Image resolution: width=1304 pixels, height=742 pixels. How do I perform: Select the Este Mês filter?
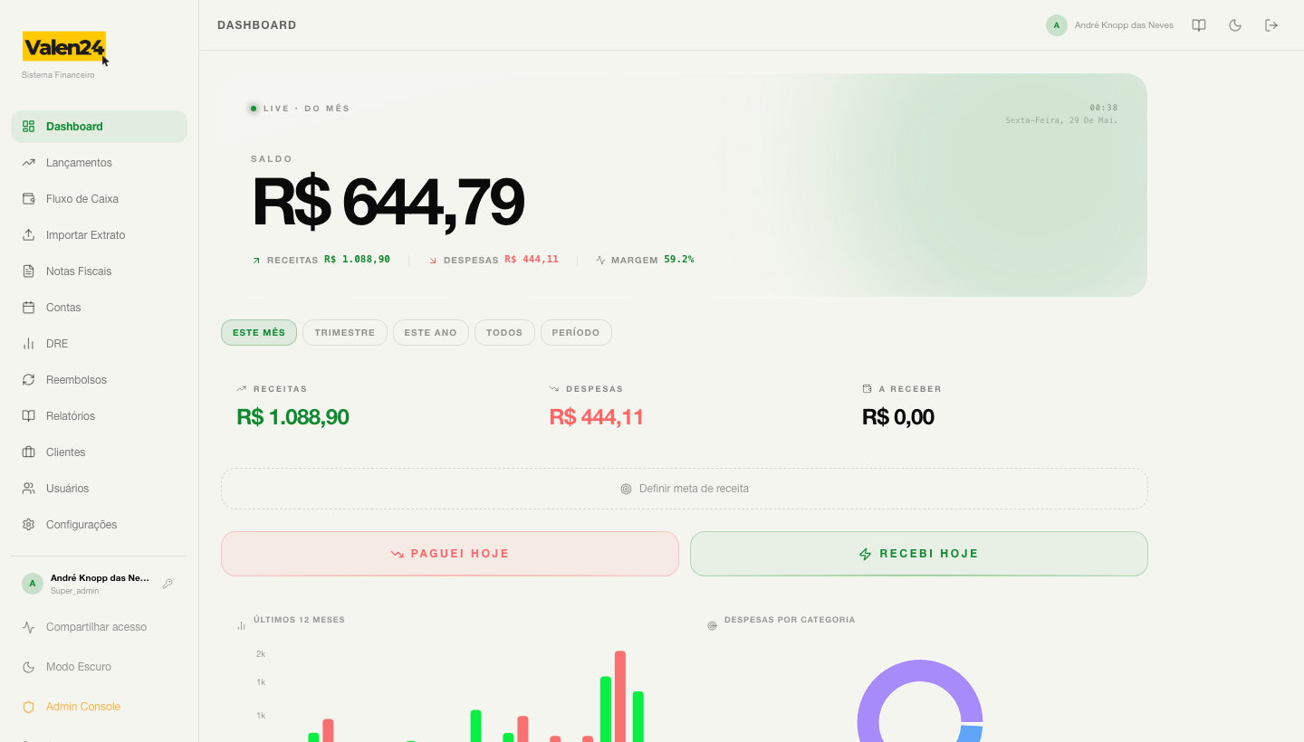click(259, 332)
